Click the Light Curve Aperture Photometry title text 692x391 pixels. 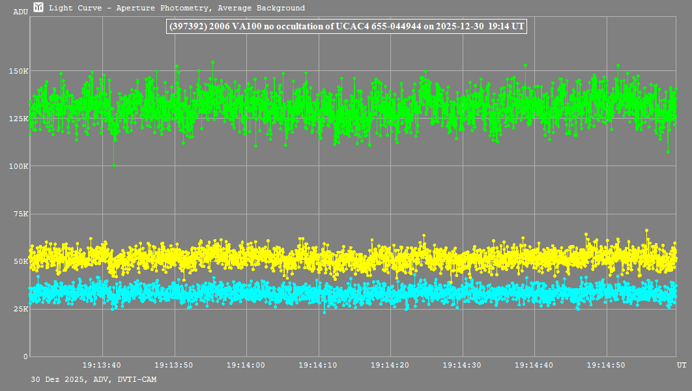pos(177,8)
